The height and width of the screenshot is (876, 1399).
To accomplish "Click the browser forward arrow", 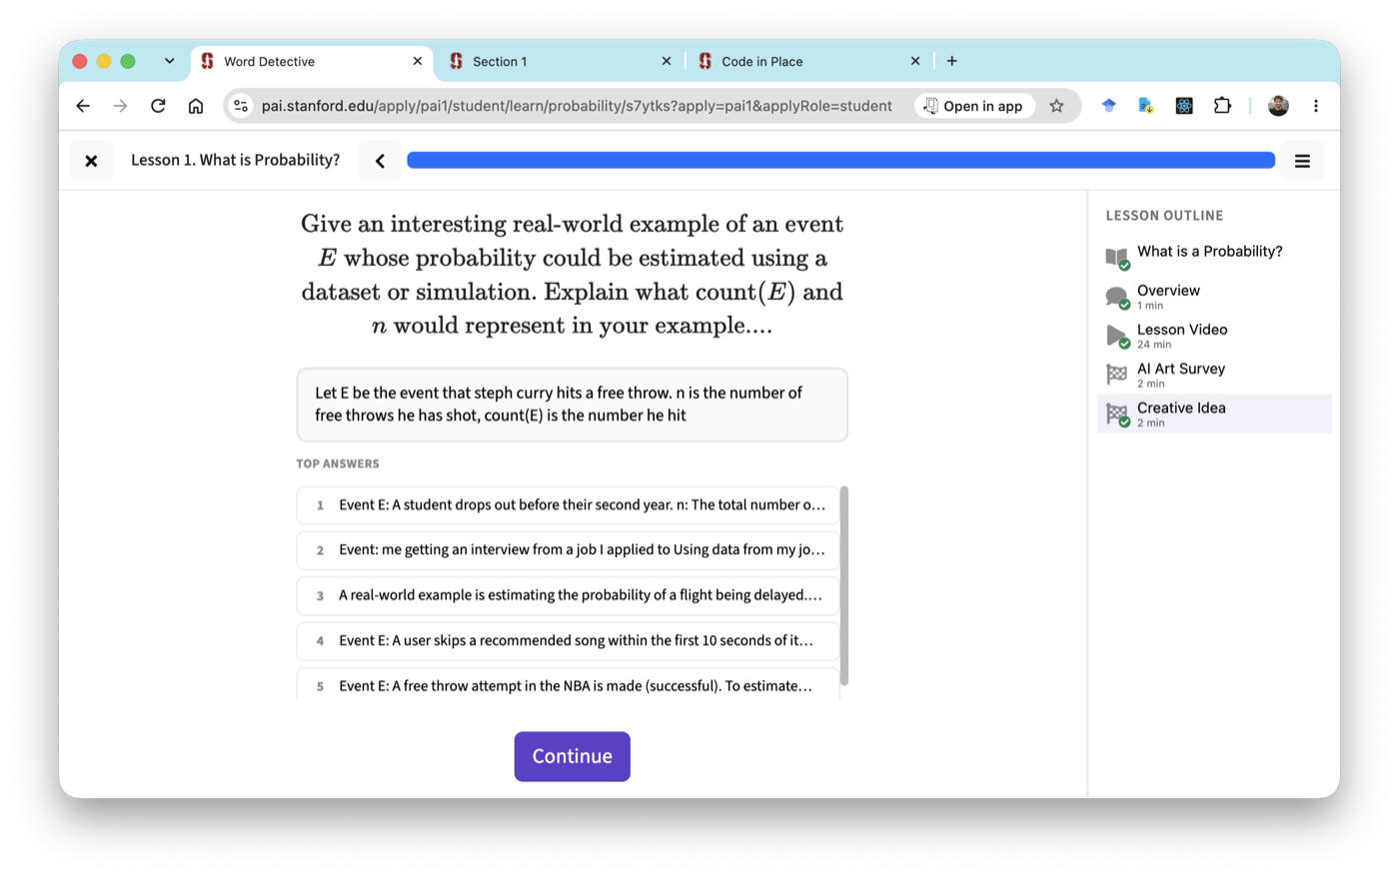I will pos(120,106).
